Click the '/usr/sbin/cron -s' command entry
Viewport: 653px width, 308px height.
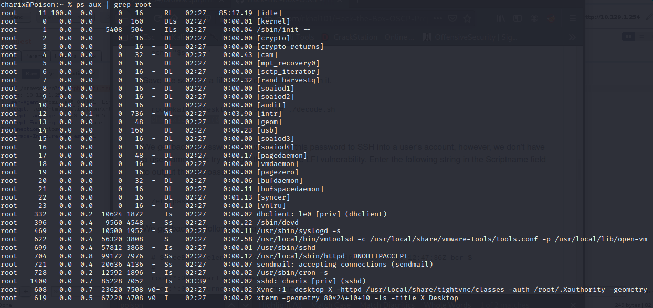[x=292, y=273]
